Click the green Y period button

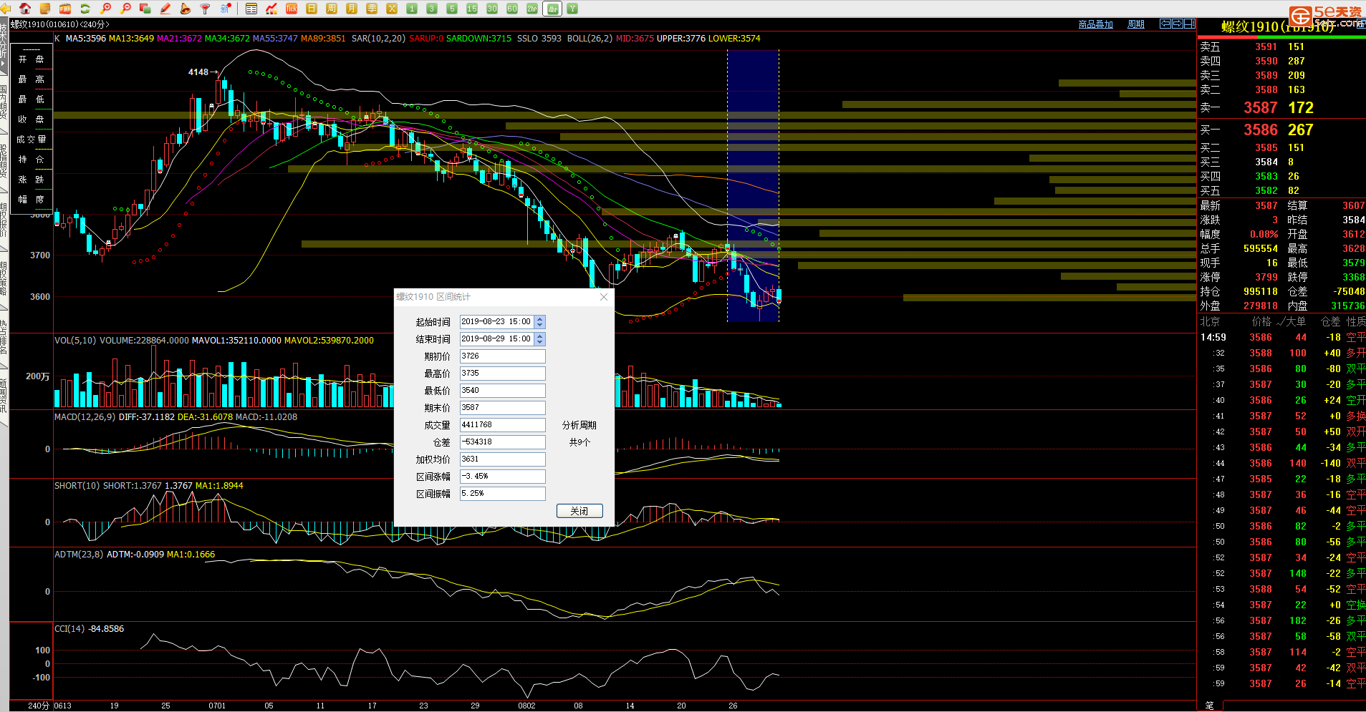572,9
